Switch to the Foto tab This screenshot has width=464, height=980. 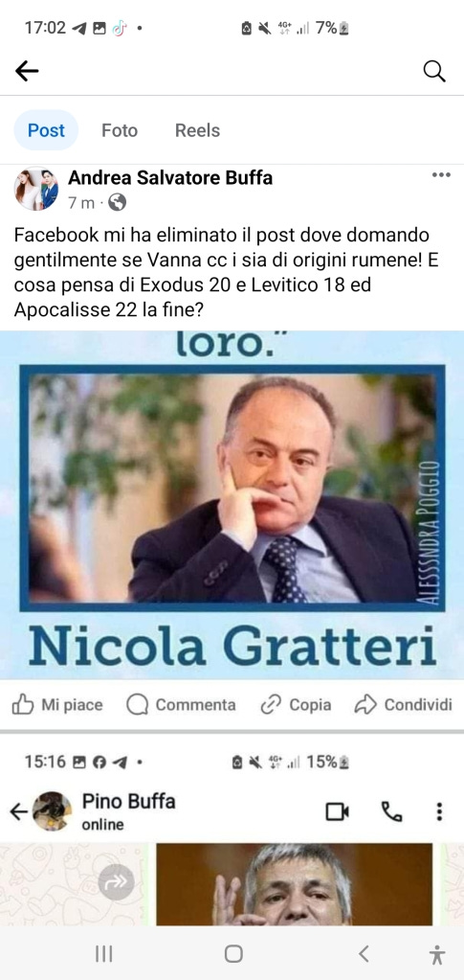pos(120,130)
